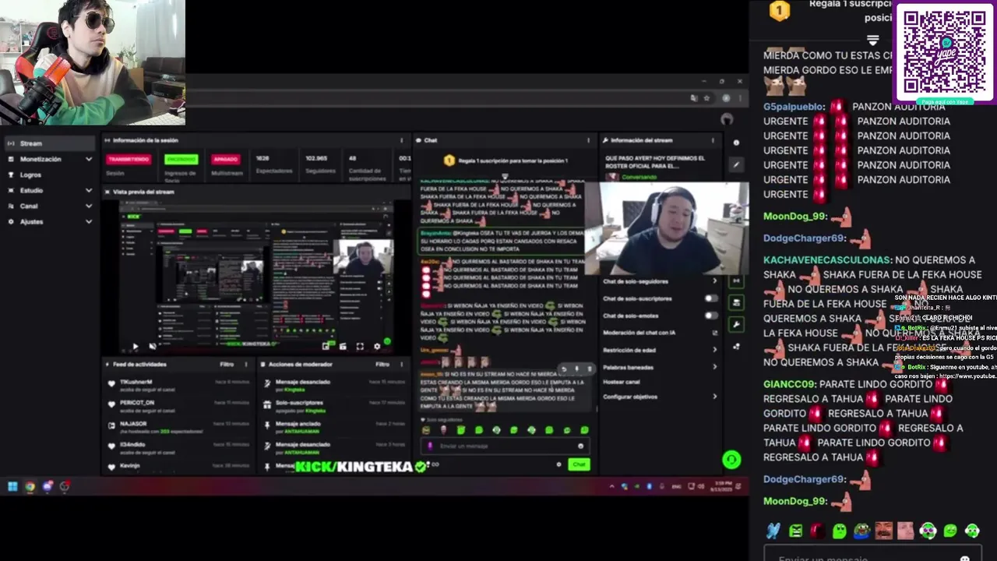This screenshot has height=561, width=997.
Task: Click the delete icon above hovered chat message
Action: pos(588,369)
